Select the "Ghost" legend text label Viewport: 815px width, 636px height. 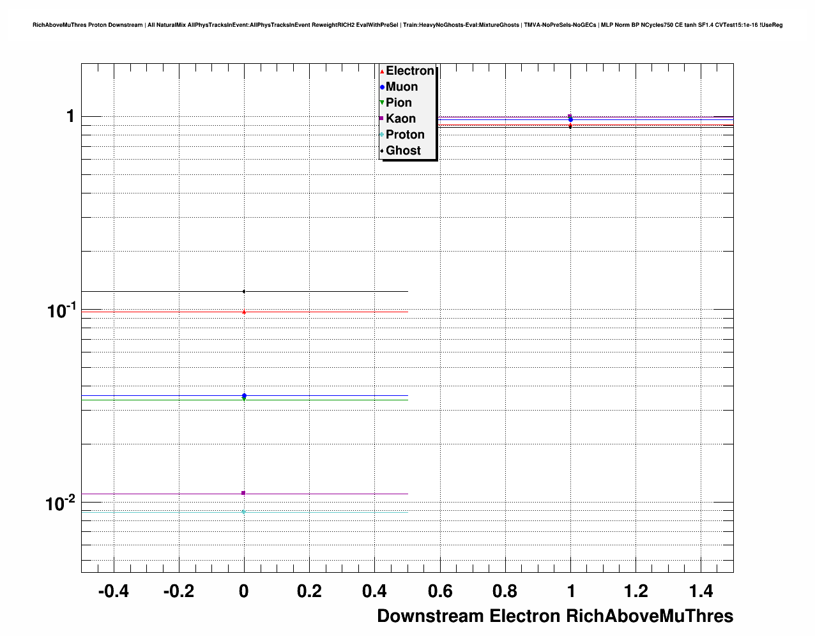403,151
